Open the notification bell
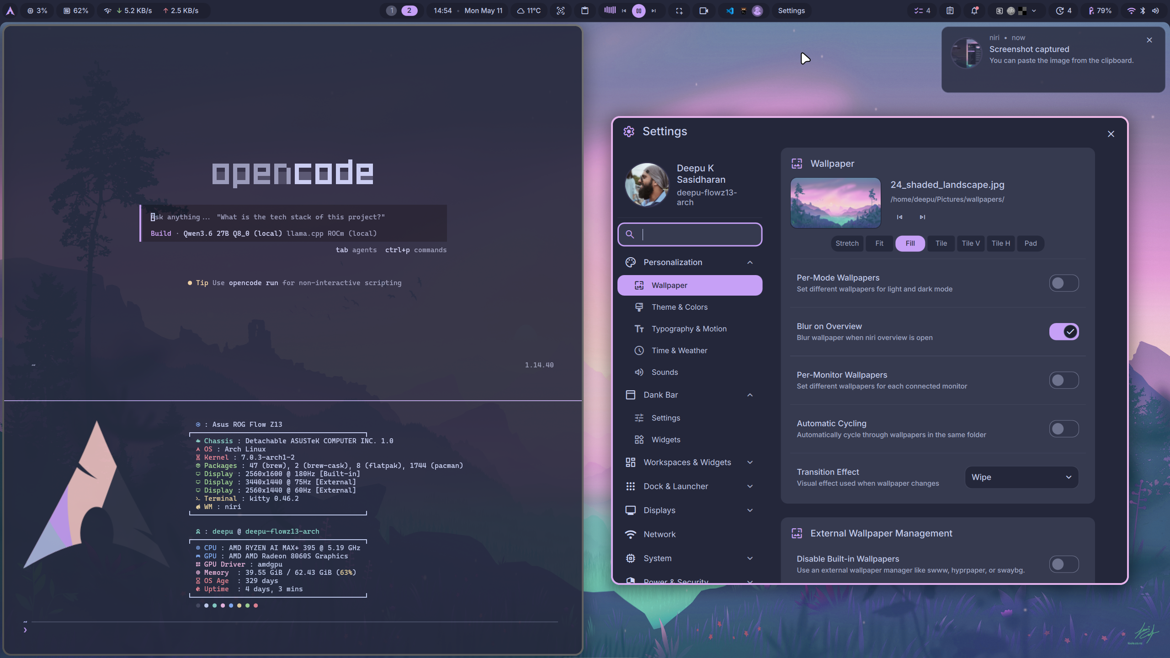This screenshot has height=658, width=1170. [x=974, y=11]
